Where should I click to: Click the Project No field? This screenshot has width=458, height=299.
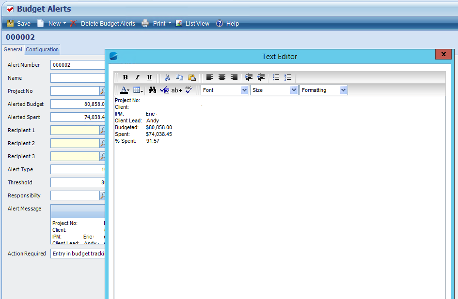pyautogui.click(x=75, y=91)
